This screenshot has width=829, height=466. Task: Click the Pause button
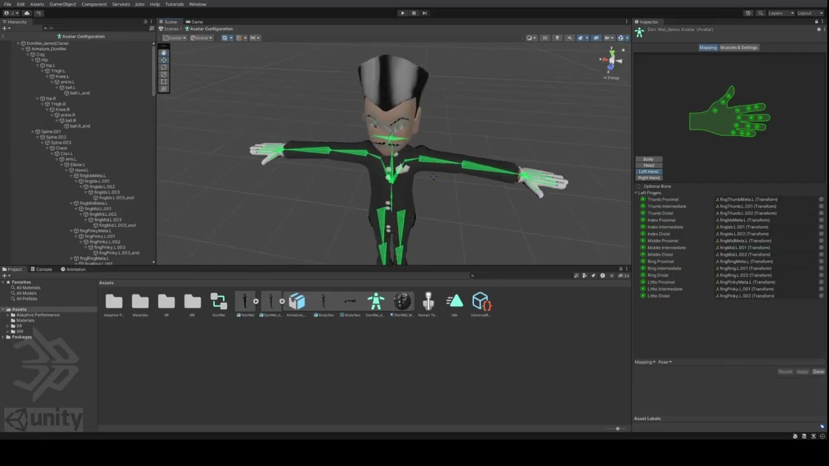[413, 13]
